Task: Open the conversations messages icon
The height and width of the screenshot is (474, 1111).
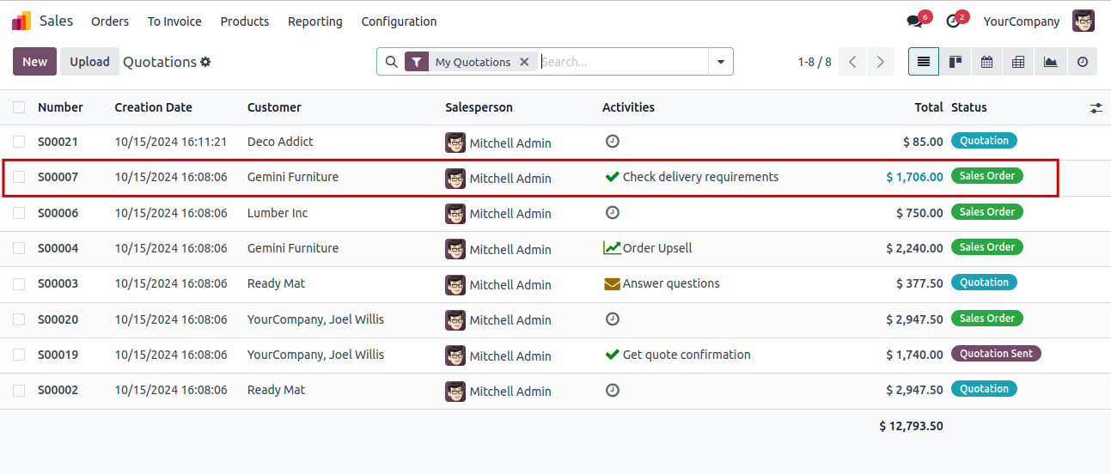Action: [x=914, y=21]
